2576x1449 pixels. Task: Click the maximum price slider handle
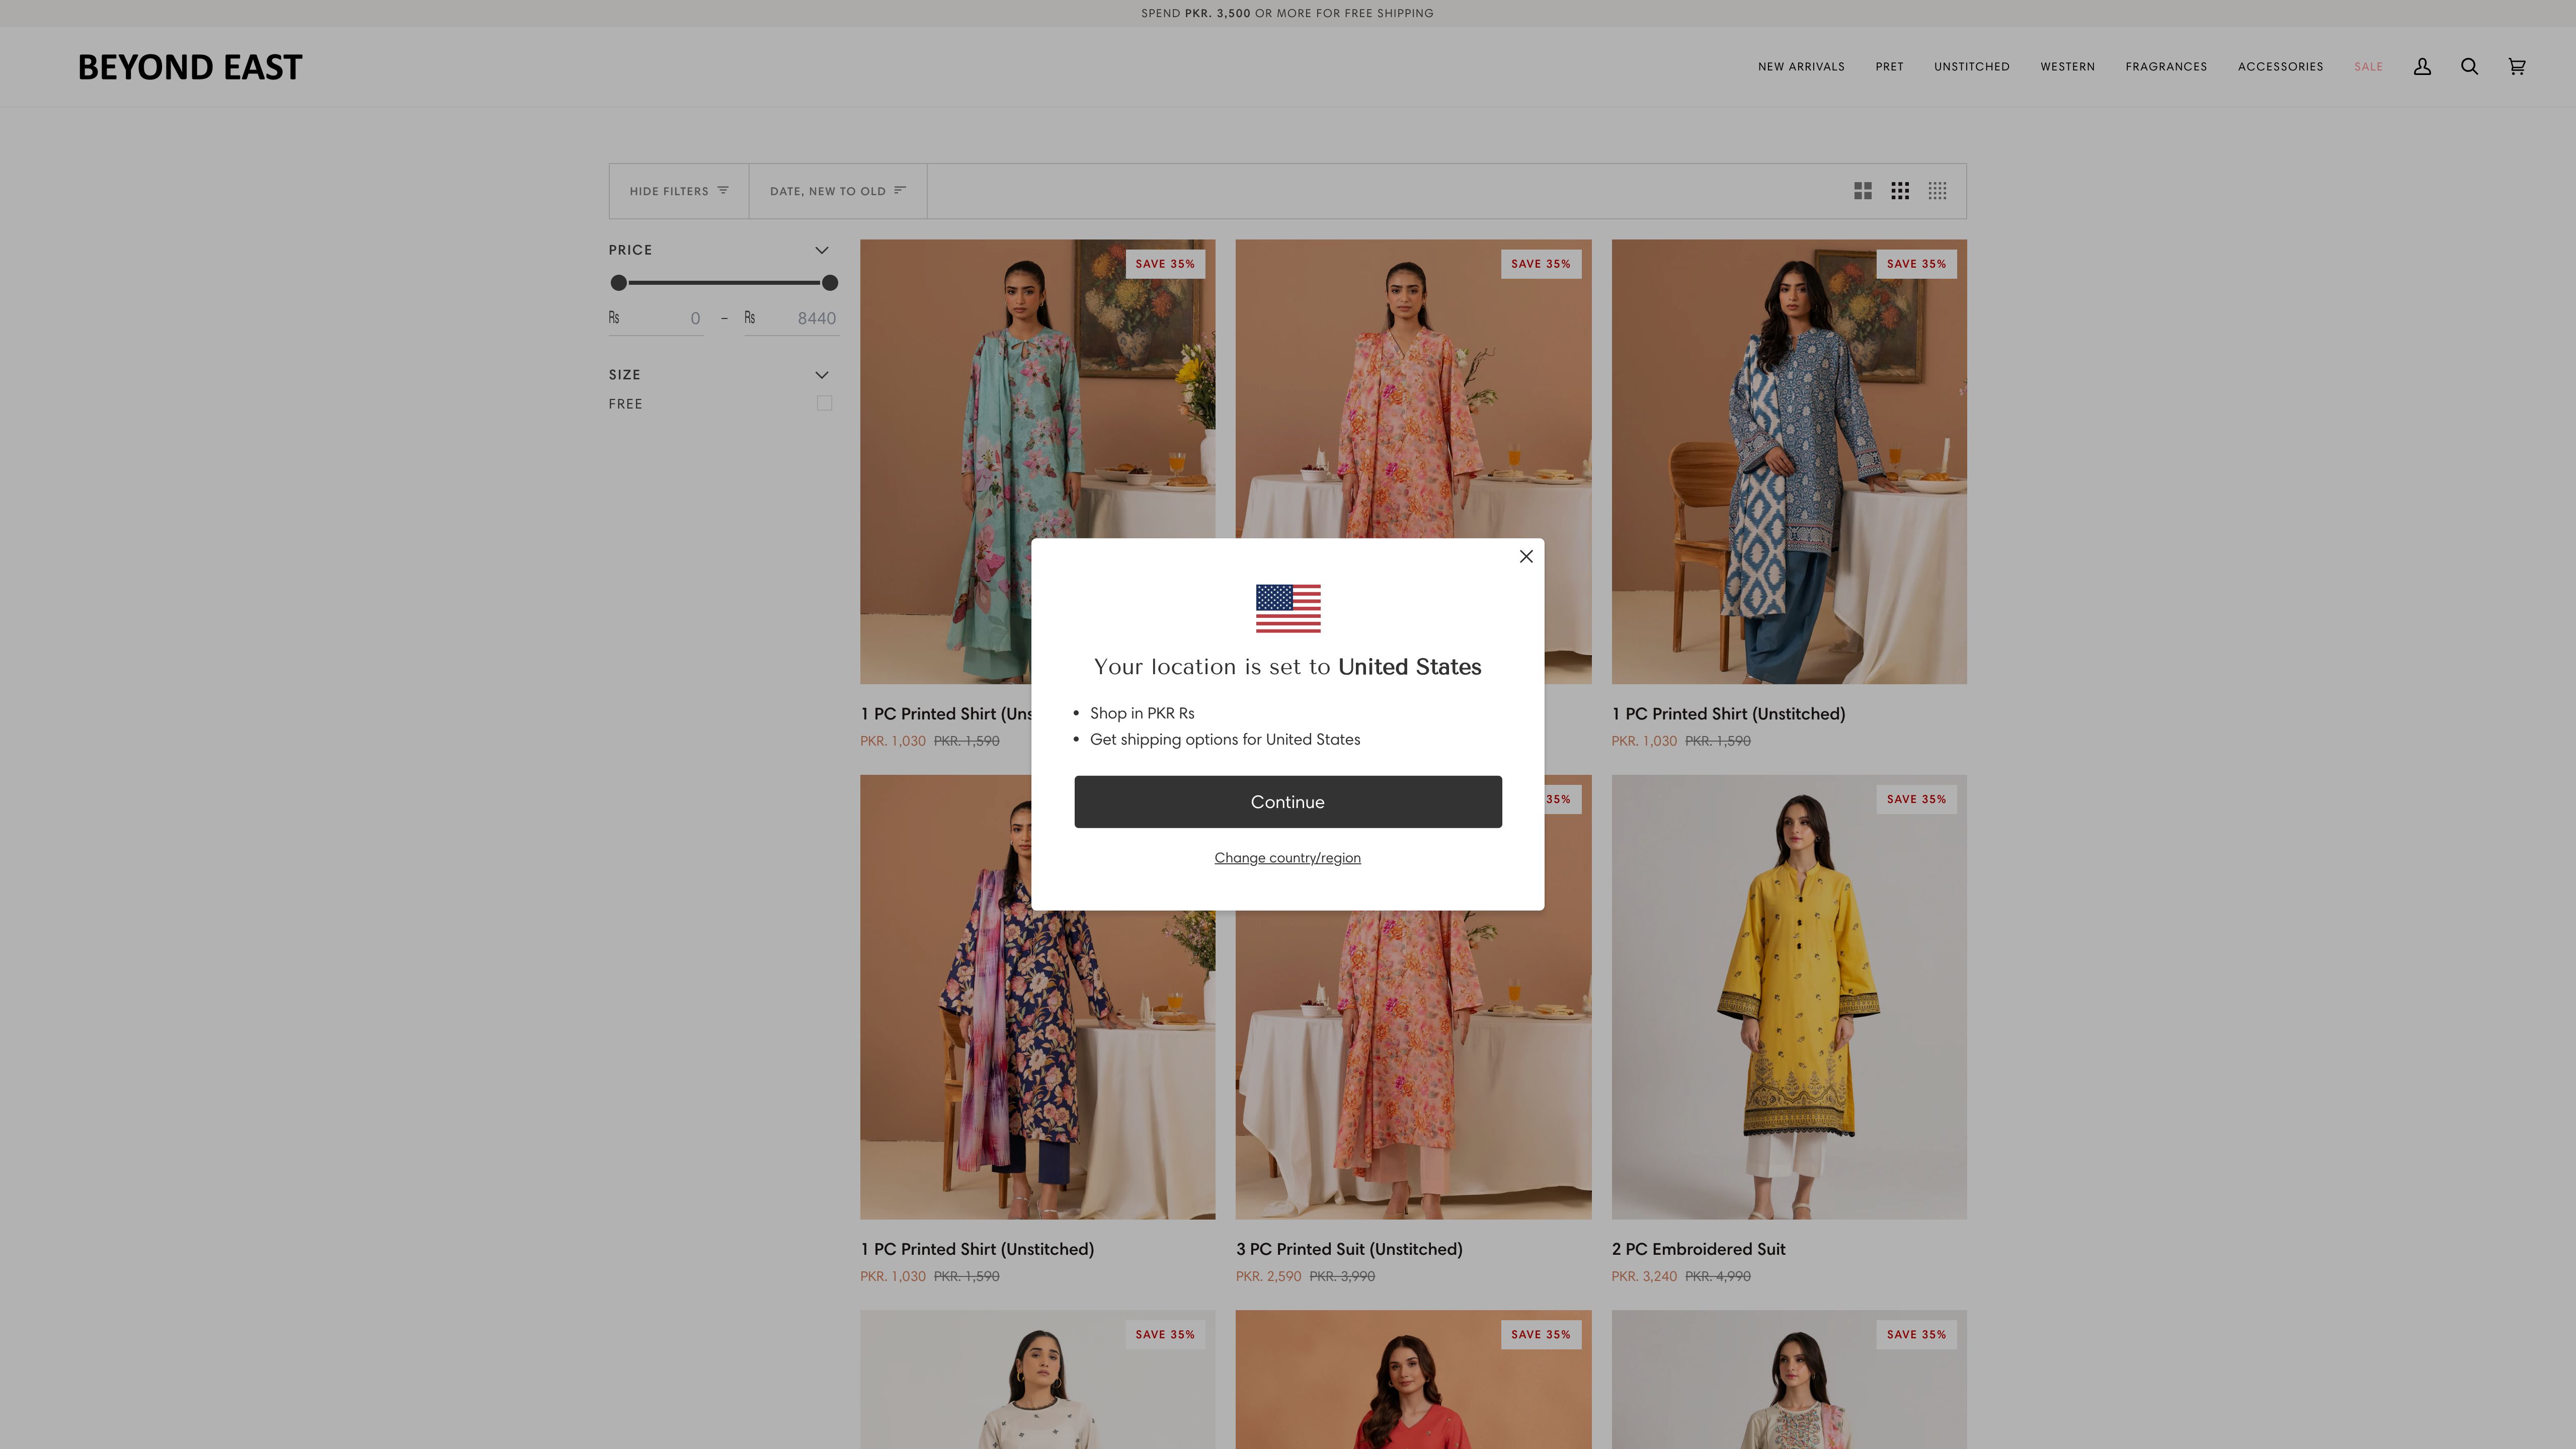click(x=829, y=283)
